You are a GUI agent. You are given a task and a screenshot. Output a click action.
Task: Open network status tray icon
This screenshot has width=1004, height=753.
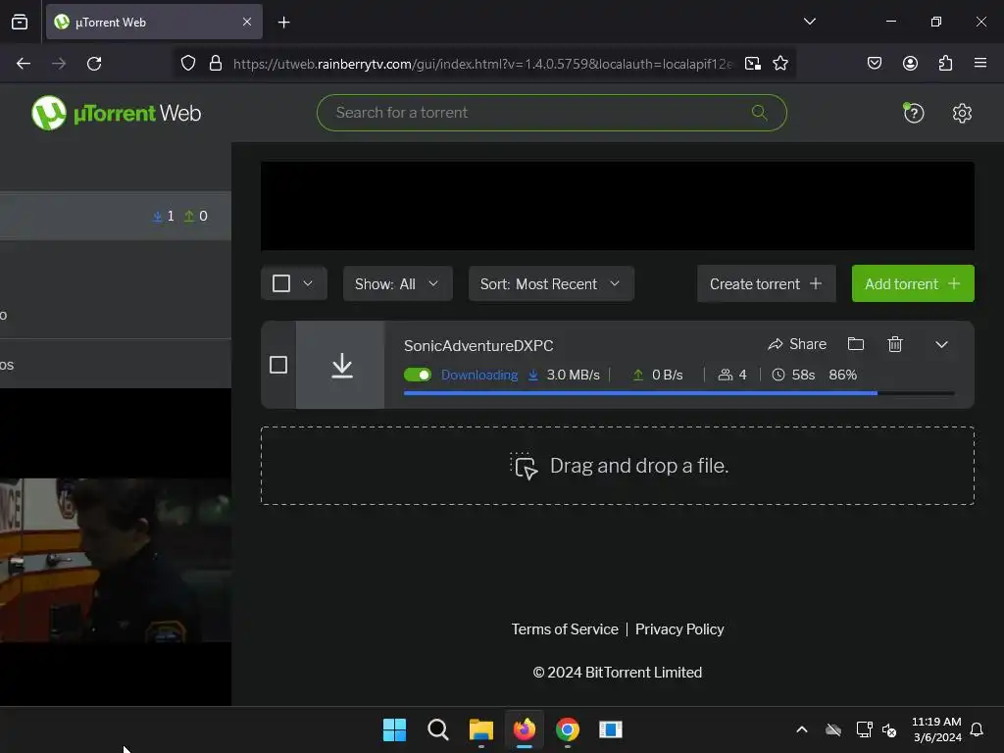click(864, 729)
